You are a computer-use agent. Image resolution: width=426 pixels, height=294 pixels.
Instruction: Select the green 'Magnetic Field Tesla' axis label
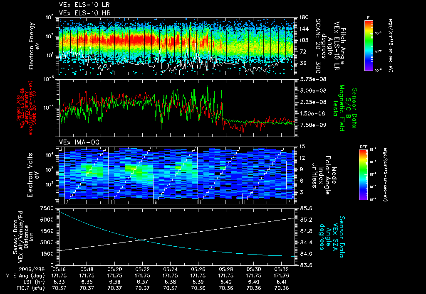coord(339,108)
